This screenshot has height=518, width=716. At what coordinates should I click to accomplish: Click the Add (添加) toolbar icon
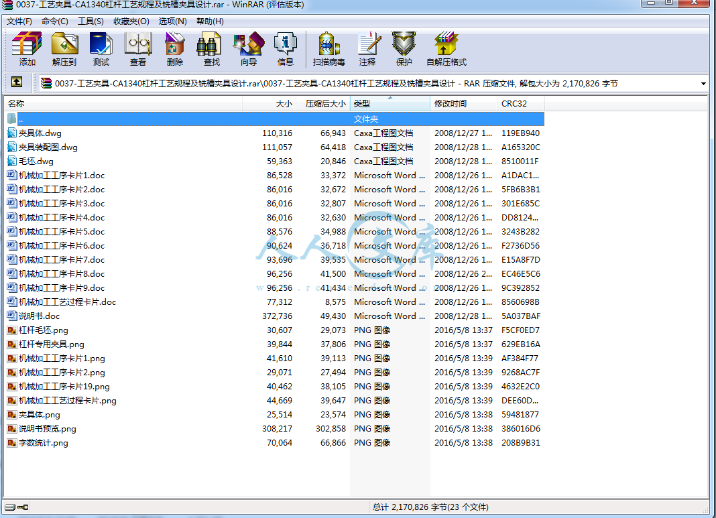tap(27, 48)
